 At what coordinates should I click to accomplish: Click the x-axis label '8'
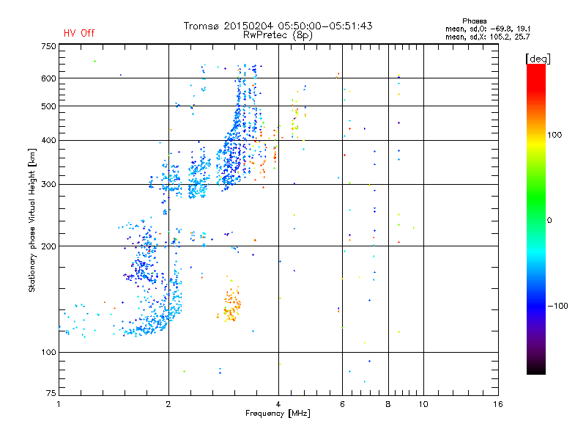(x=388, y=404)
